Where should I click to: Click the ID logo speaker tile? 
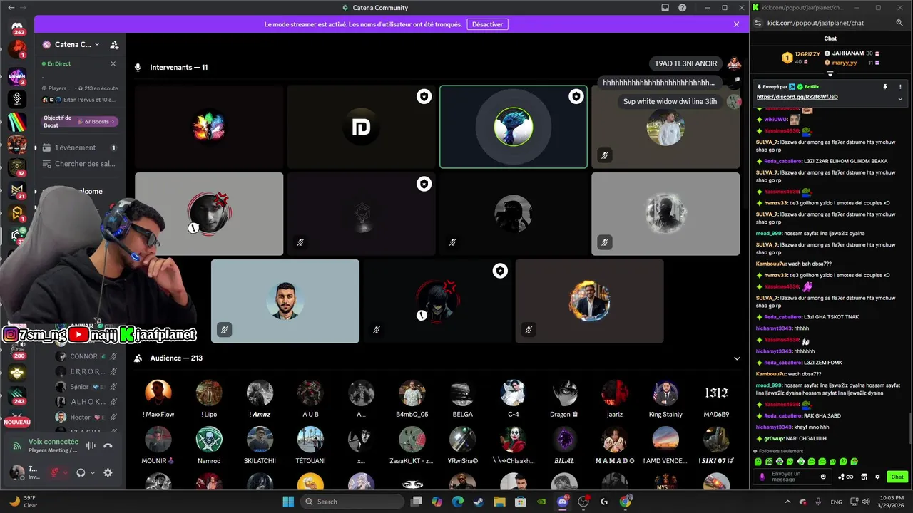[361, 127]
